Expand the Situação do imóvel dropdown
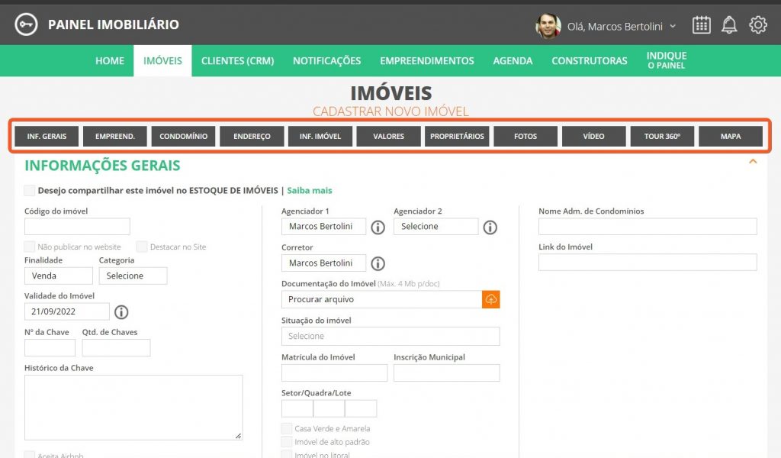Image resolution: width=781 pixels, height=458 pixels. [x=390, y=336]
